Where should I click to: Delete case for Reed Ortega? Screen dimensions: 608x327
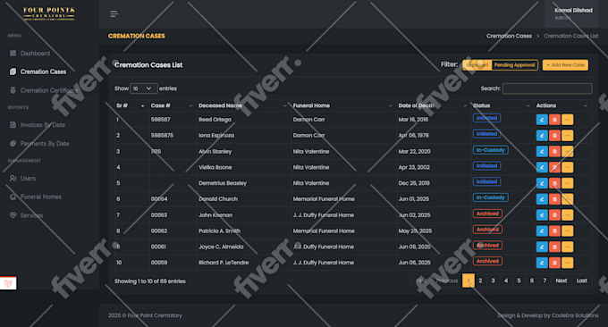tap(554, 120)
